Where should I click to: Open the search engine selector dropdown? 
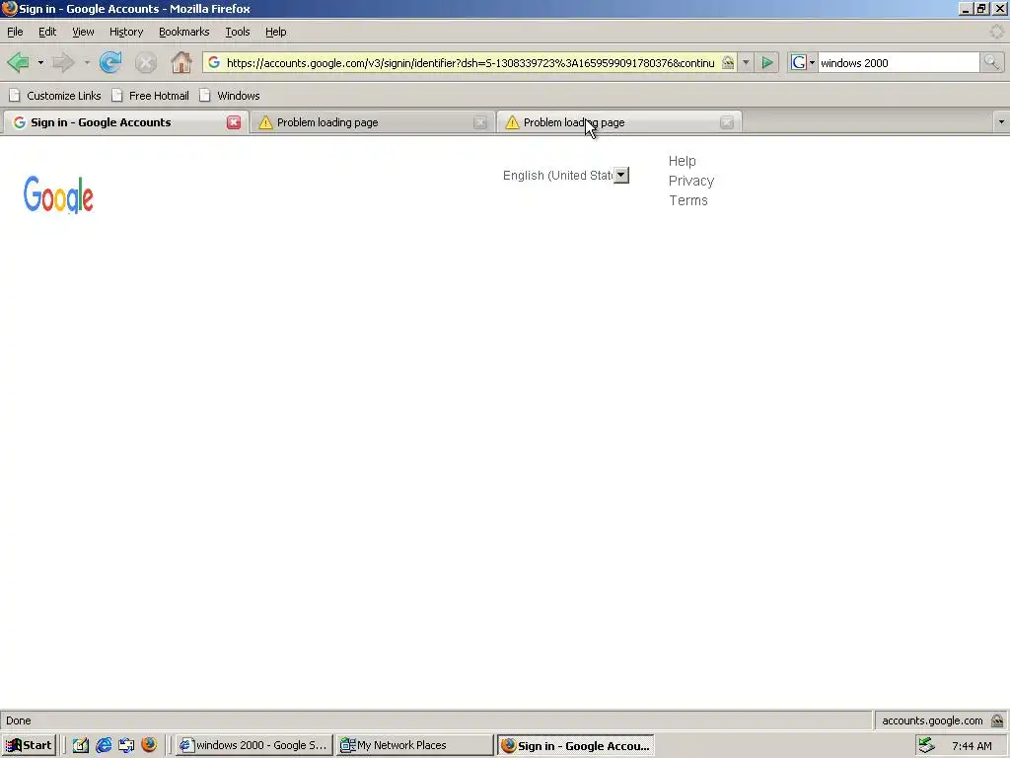click(x=803, y=62)
